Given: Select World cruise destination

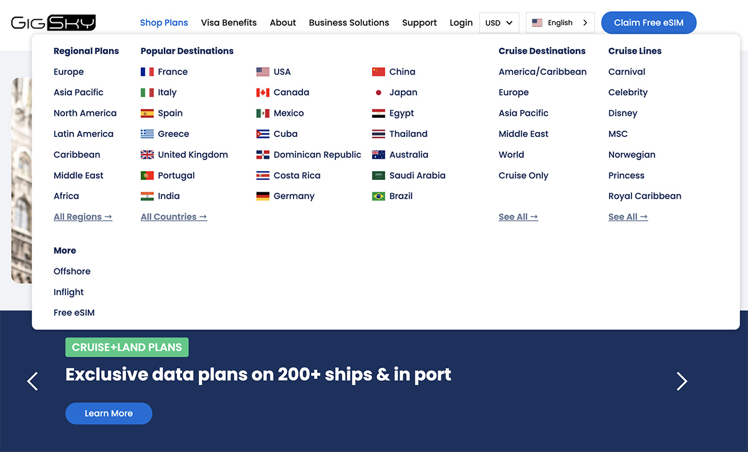Looking at the screenshot, I should [511, 154].
